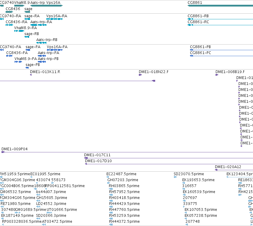
Task: Select the Vps16A-PA protein label
Action: click(x=57, y=47)
